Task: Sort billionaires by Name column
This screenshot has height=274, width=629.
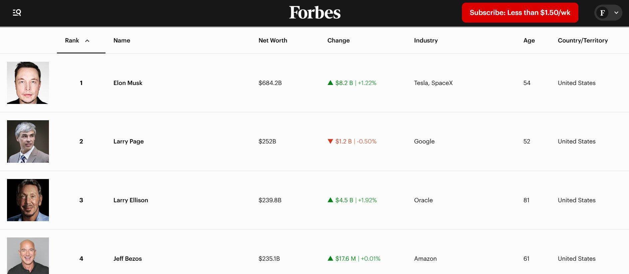Action: [x=122, y=41]
